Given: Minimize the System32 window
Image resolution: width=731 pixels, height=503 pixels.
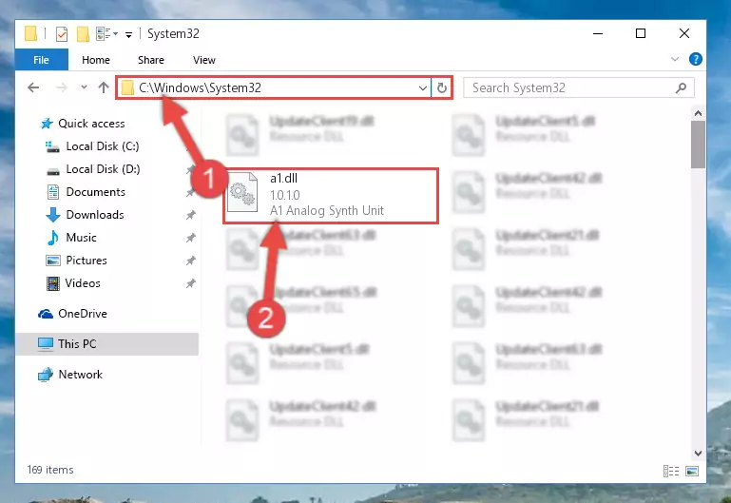Looking at the screenshot, I should pos(598,33).
